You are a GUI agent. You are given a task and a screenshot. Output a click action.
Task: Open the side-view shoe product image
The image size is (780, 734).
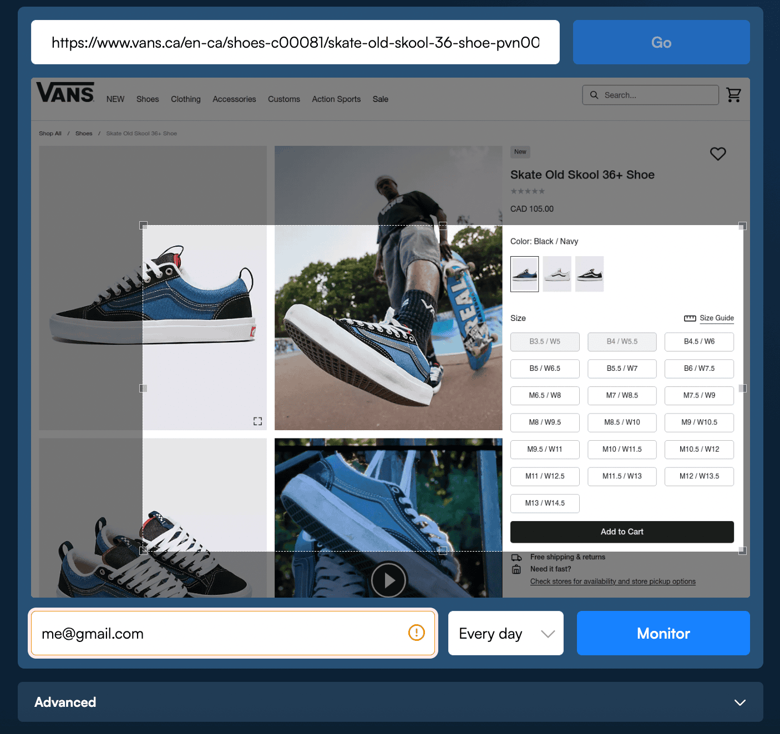pyautogui.click(x=153, y=288)
